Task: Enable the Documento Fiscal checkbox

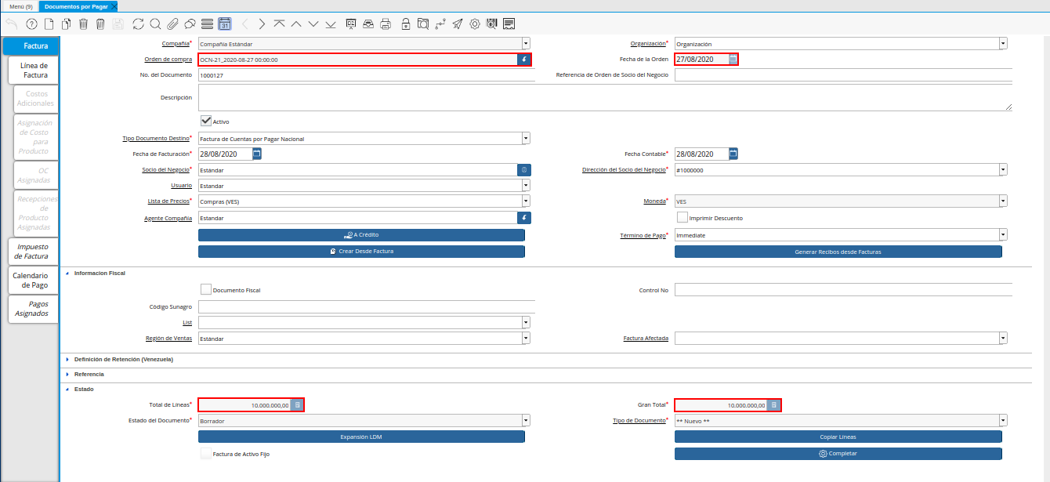Action: [206, 290]
